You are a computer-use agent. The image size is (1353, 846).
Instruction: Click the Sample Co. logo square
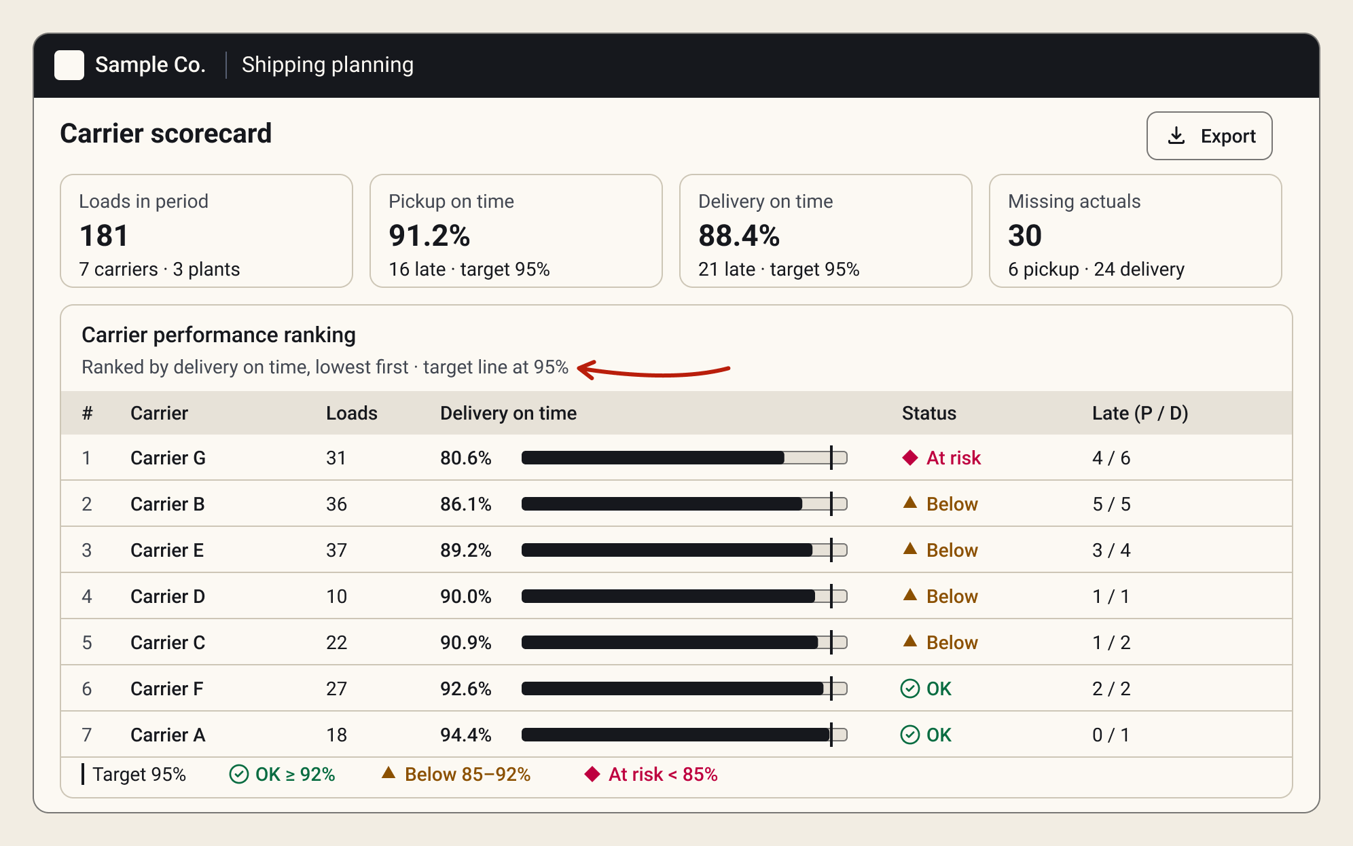pos(69,65)
